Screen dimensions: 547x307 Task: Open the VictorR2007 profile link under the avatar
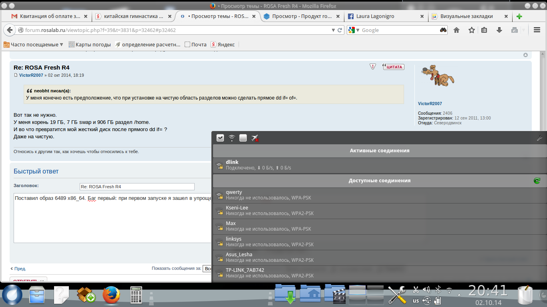click(430, 104)
